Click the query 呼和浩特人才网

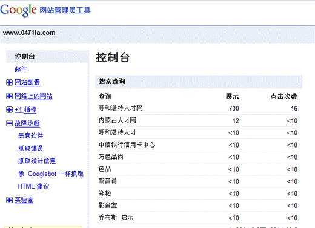coord(121,108)
